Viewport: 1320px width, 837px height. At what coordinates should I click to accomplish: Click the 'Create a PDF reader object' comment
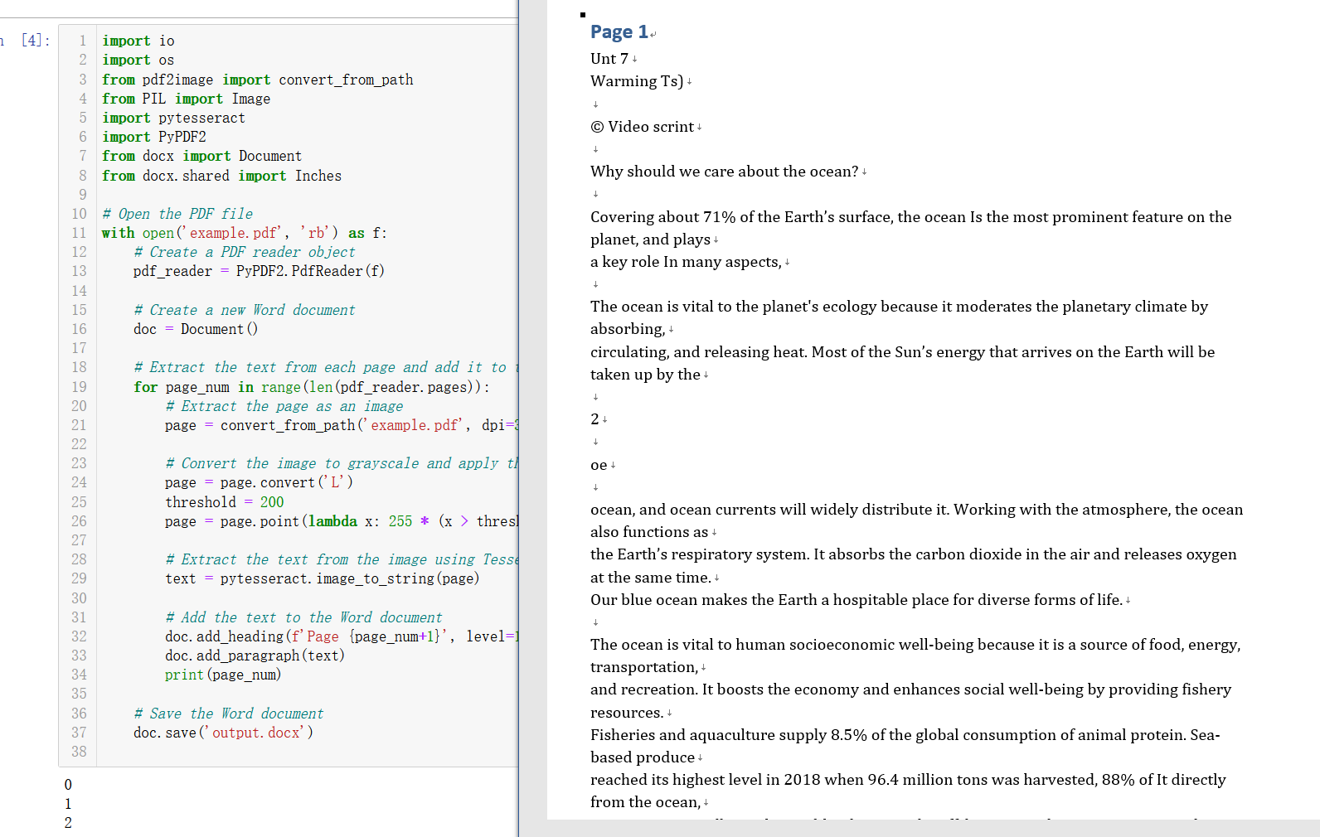pyautogui.click(x=244, y=252)
